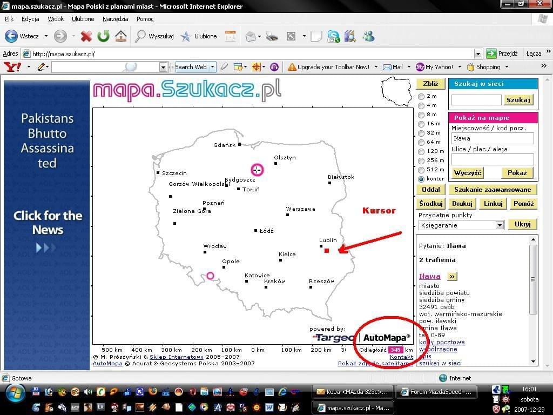The width and height of the screenshot is (553, 415).
Task: Click the results panel scroll-up arrow
Action: pos(533,239)
